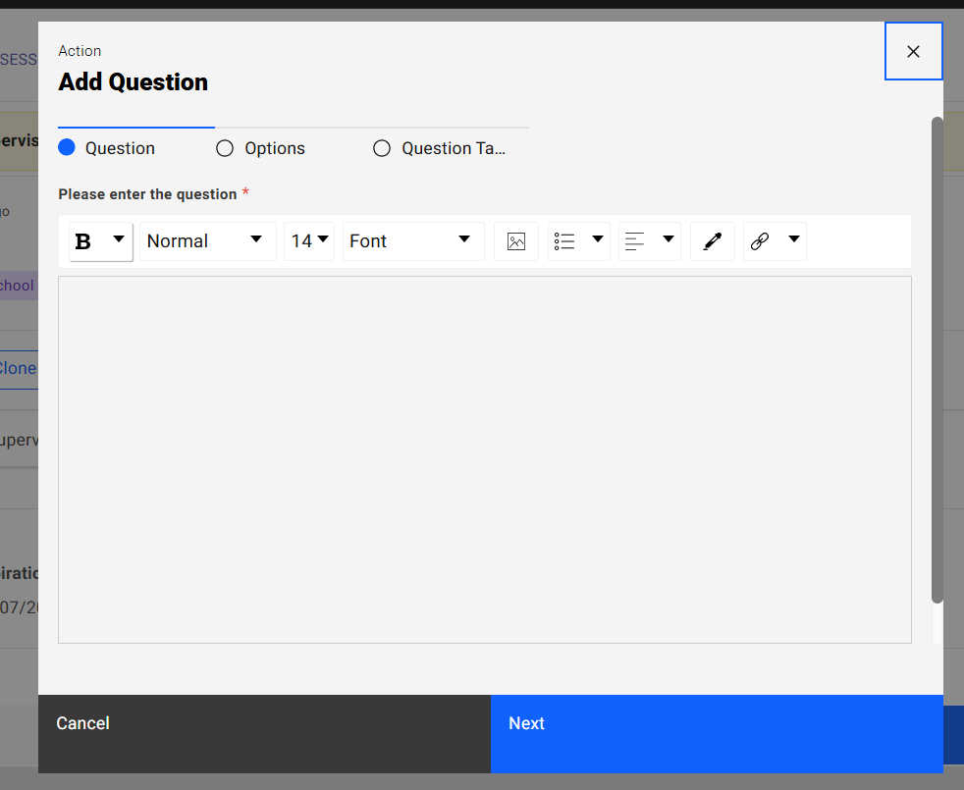Click the text alignment icon
The image size is (964, 790).
[x=635, y=241]
